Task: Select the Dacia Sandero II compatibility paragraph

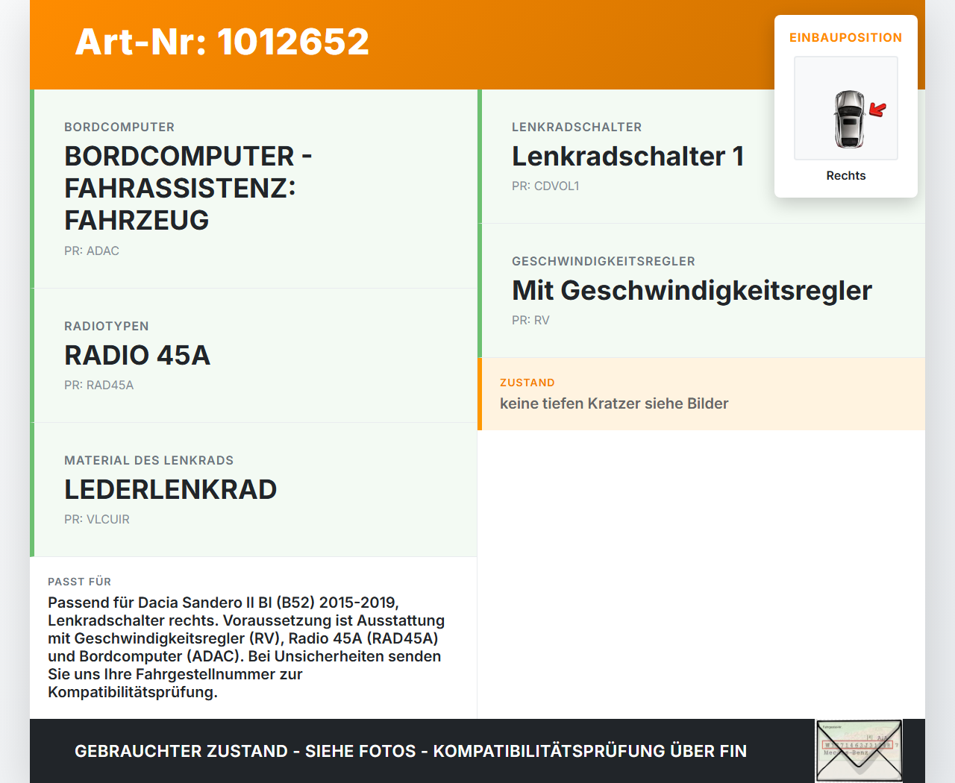Action: (246, 647)
